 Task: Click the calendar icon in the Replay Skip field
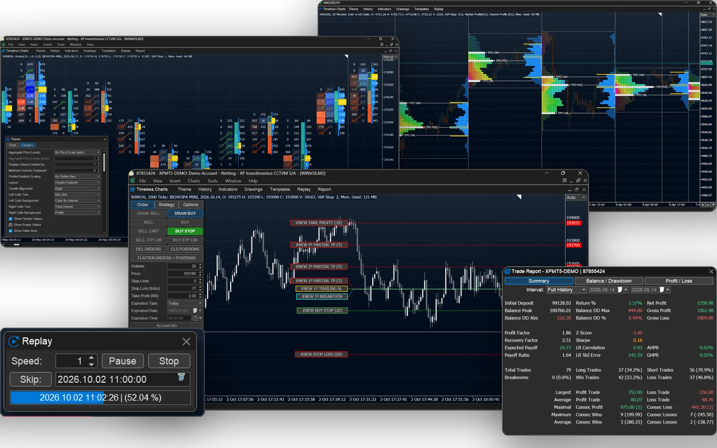coord(181,377)
